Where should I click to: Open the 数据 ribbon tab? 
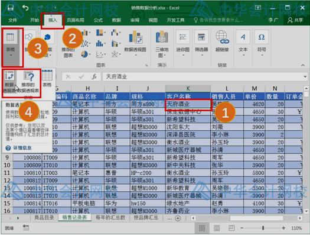click(x=116, y=20)
